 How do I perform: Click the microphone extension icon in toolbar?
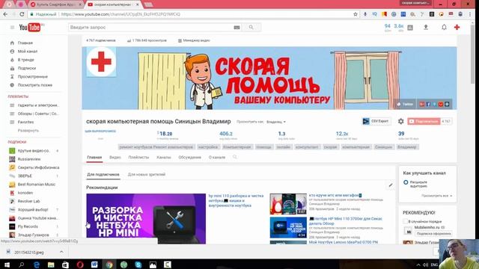(x=365, y=14)
